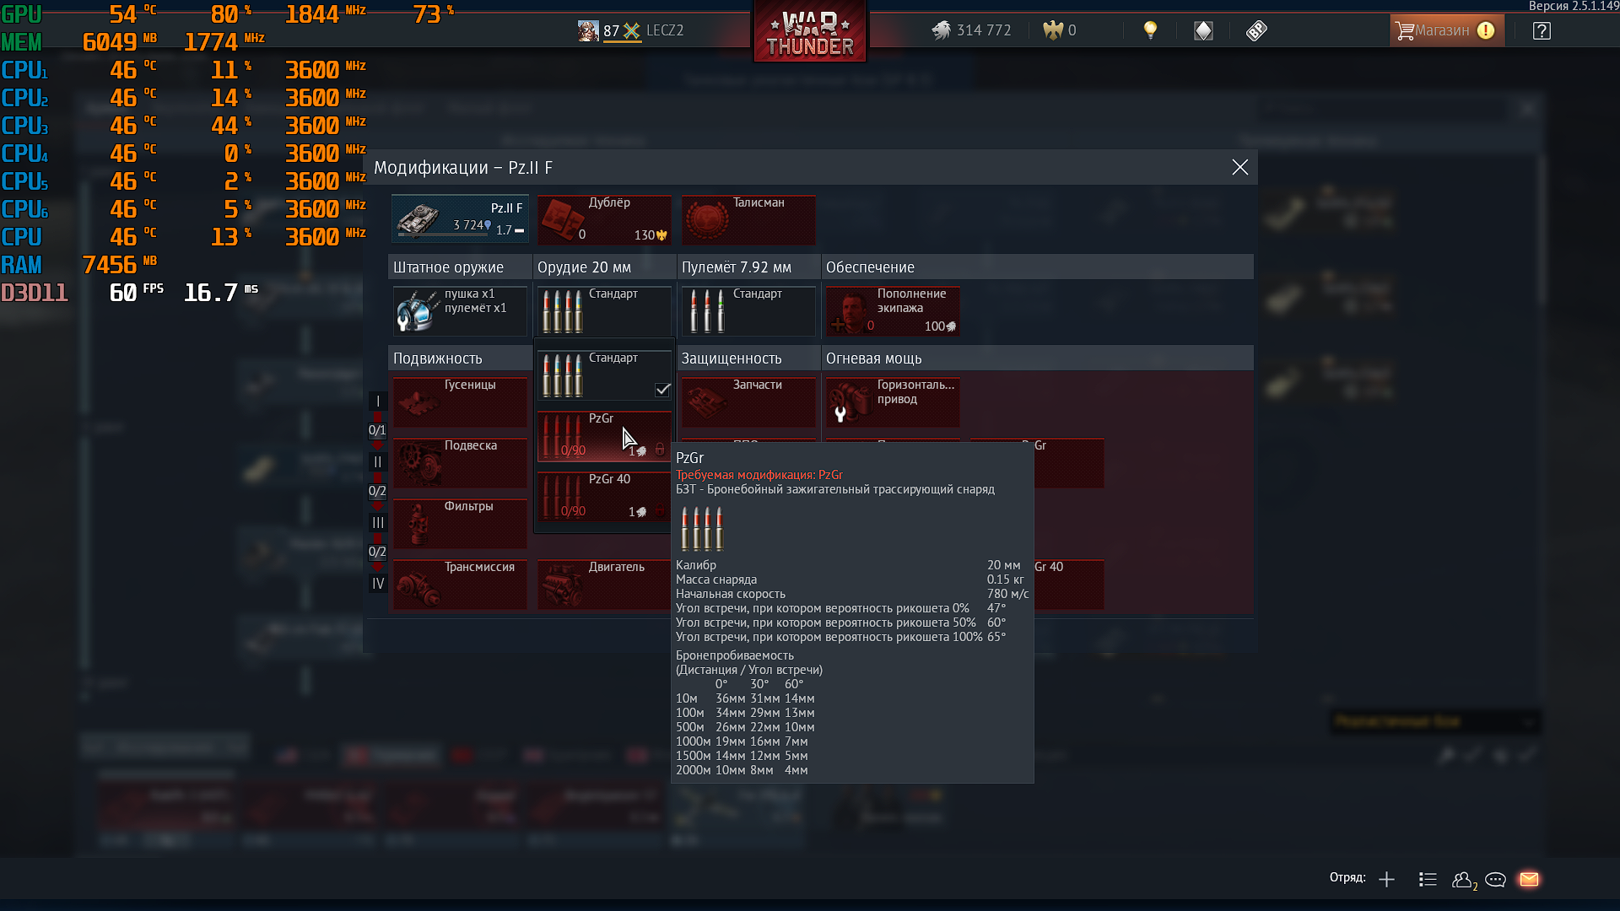Expand the Пулемёт 7.92 мм belt selector
The height and width of the screenshot is (911, 1620).
pos(748,310)
